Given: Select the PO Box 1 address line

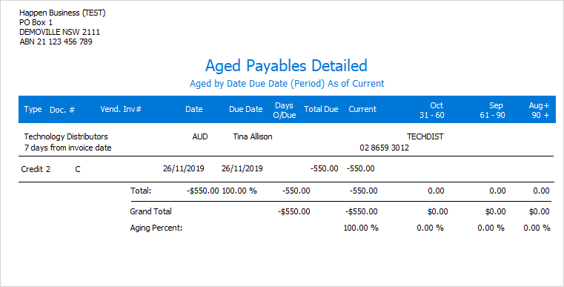Looking at the screenshot, I should pyautogui.click(x=36, y=22).
